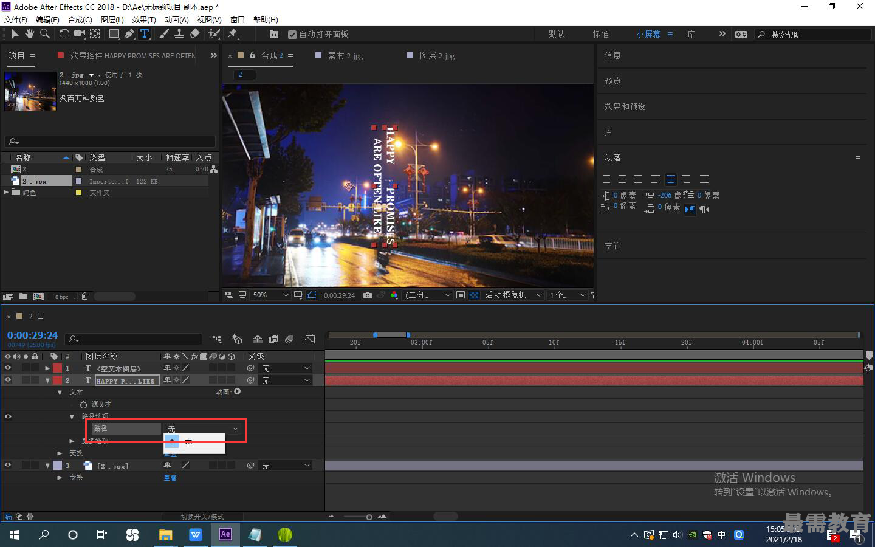This screenshot has height=547, width=875.
Task: Select the Horizontal Type tool
Action: (145, 34)
